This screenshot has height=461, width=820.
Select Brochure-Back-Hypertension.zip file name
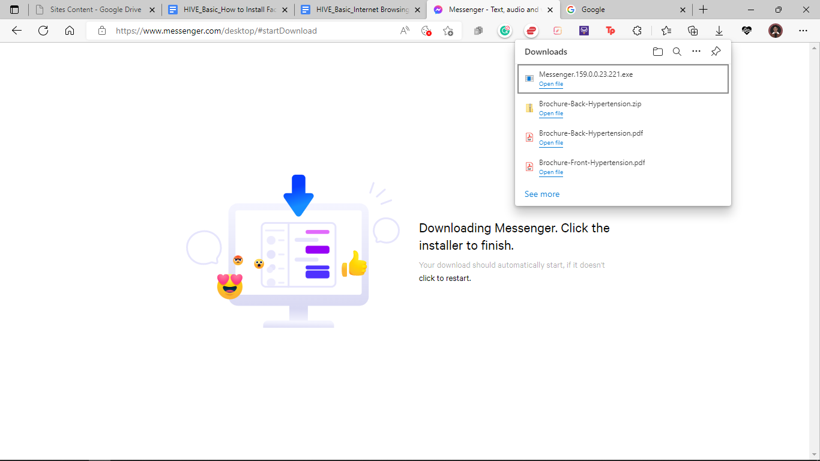[x=590, y=104]
